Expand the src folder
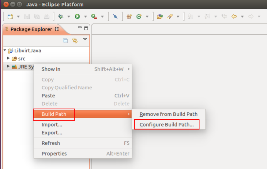This screenshot has height=169, width=267. pyautogui.click(x=8, y=58)
